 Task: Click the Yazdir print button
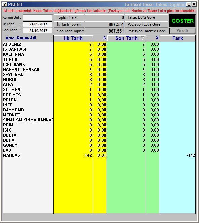tap(183, 31)
